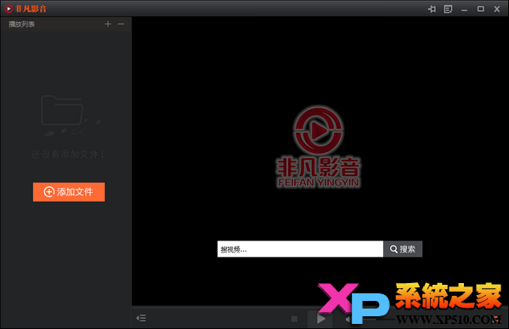Focus the 搜视频 search input field
Image resolution: width=509 pixels, height=329 pixels.
[x=300, y=249]
